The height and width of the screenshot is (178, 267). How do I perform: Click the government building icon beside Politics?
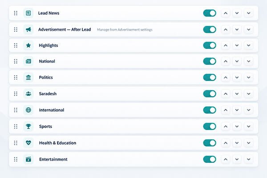[28, 77]
